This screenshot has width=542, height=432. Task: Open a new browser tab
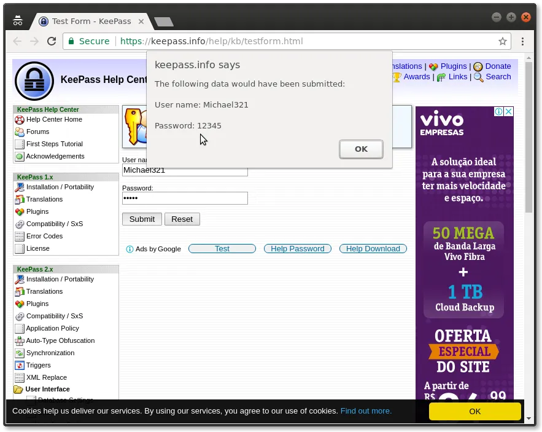point(164,22)
